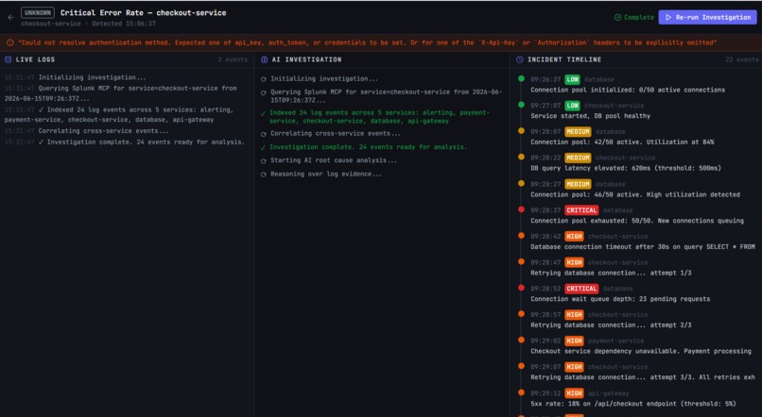
Task: Click 'Retrying database connection... attempt 2/3'
Action: click(611, 325)
